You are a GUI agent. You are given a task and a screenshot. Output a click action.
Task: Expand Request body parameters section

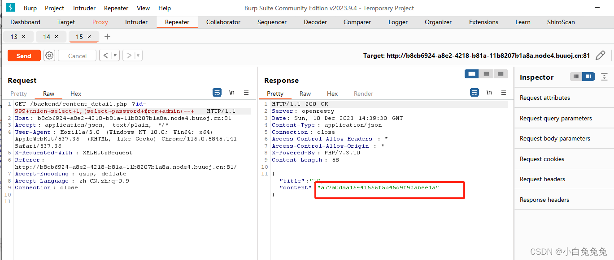click(564, 138)
